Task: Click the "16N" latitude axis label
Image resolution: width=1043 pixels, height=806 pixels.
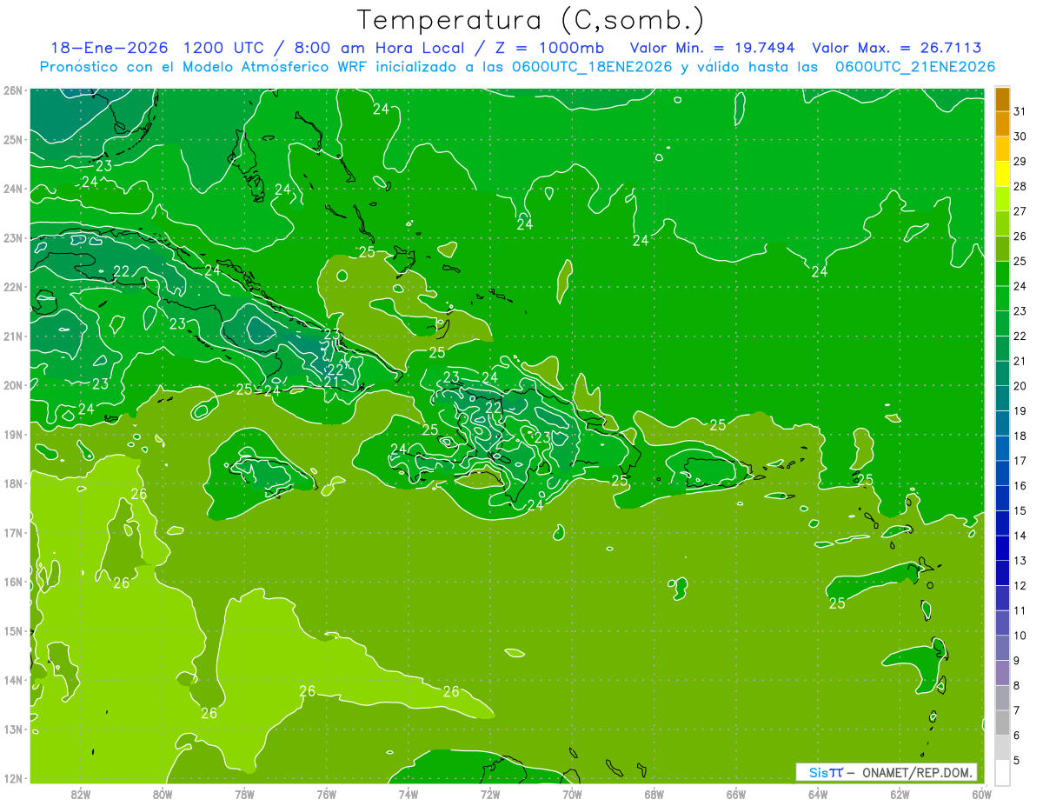Action: [12, 582]
